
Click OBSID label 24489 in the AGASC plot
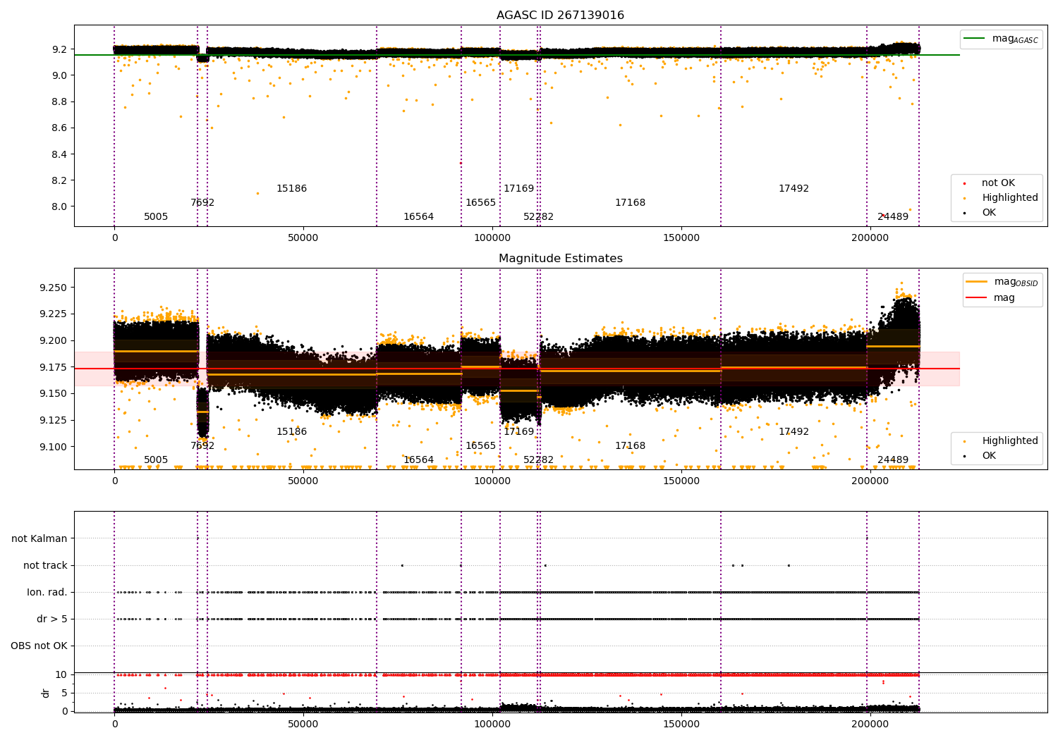tap(893, 217)
